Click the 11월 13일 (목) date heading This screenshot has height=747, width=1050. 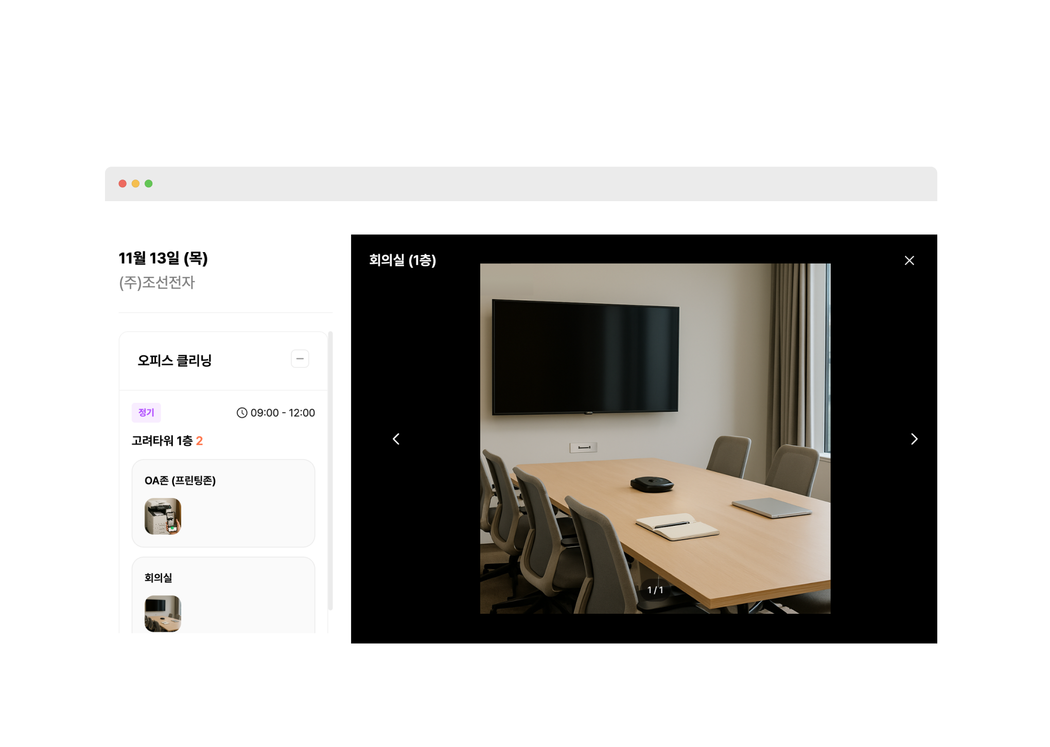[x=163, y=258]
